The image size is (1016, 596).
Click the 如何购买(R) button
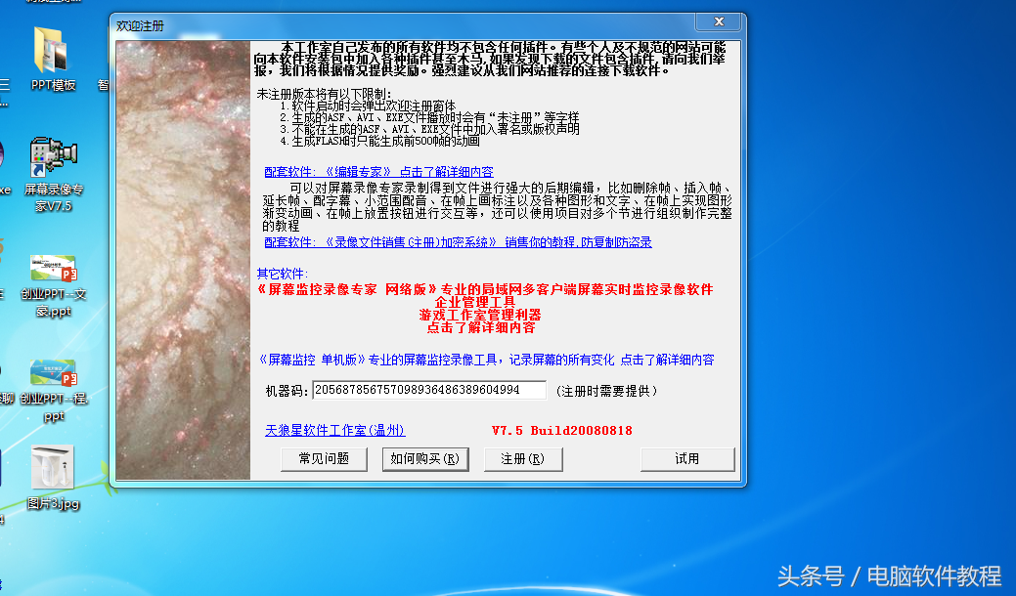425,459
